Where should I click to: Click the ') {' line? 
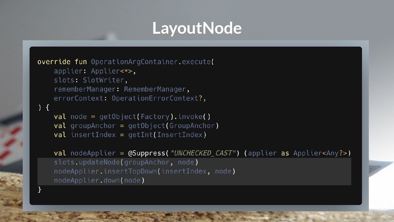tap(44, 107)
